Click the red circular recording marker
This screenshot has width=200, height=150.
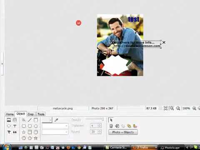(78, 23)
